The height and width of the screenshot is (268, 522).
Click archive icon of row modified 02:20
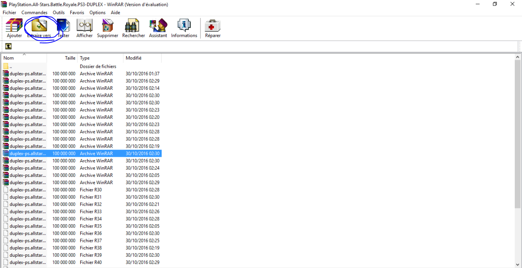point(6,117)
